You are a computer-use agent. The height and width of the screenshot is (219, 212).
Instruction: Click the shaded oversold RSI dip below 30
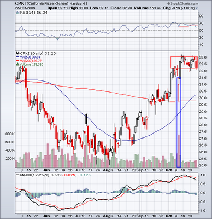[57, 38]
